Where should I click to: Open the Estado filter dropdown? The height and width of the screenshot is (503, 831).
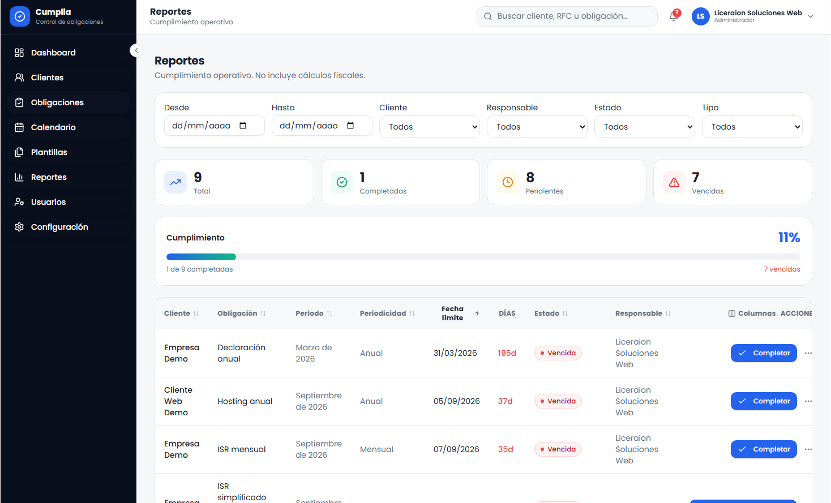tap(645, 127)
